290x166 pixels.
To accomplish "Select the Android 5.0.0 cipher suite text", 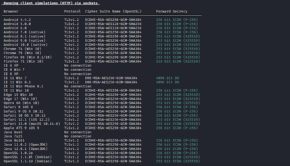I will click(x=113, y=24).
